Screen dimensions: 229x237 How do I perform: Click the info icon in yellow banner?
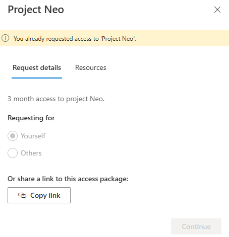[5, 38]
